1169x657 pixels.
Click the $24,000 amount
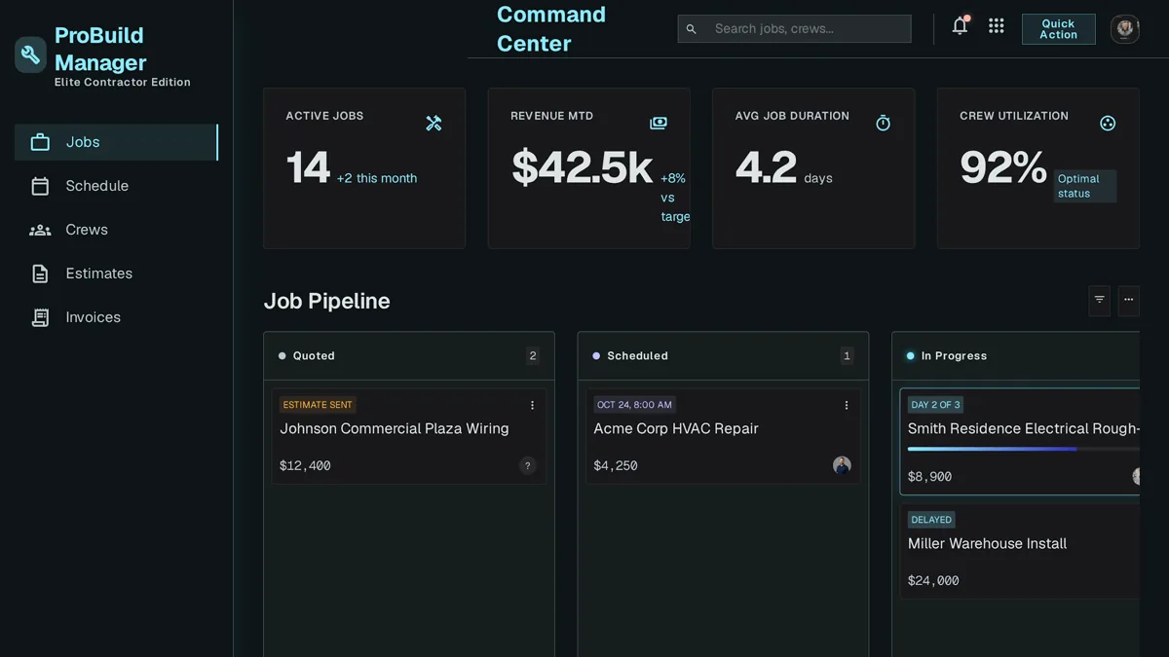coord(933,581)
